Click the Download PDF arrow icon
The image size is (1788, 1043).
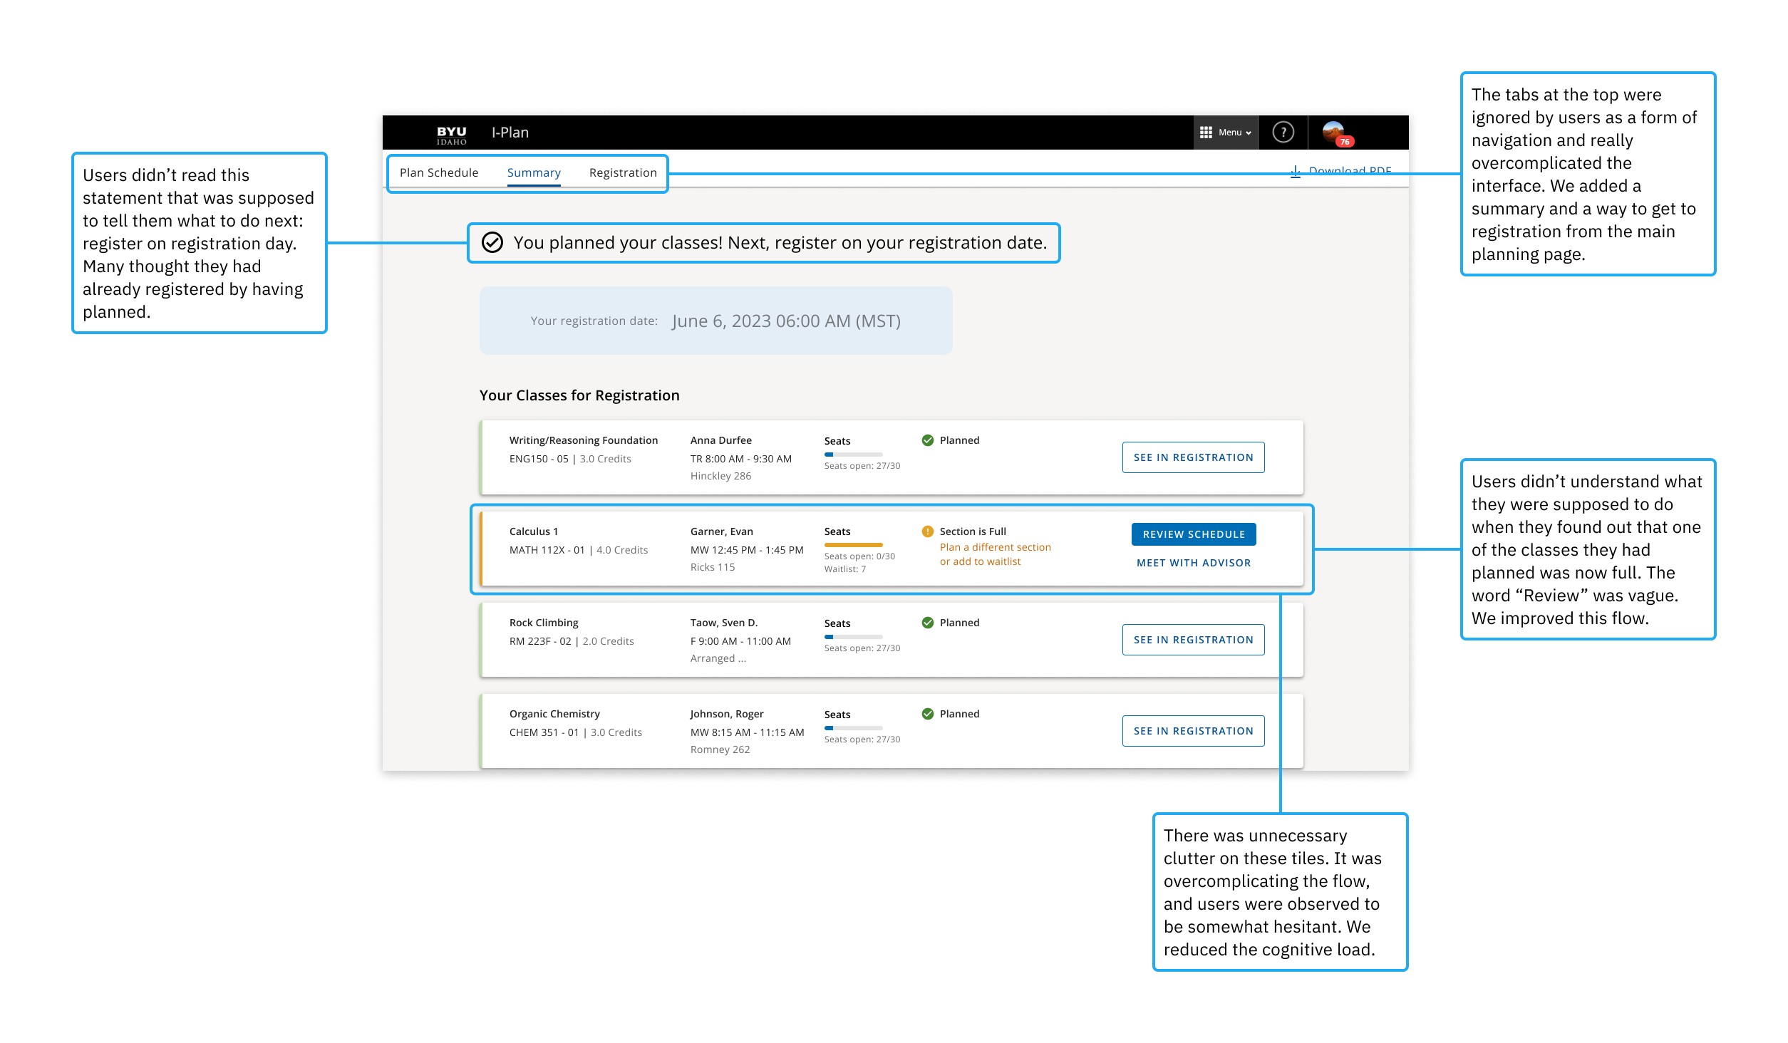point(1295,171)
